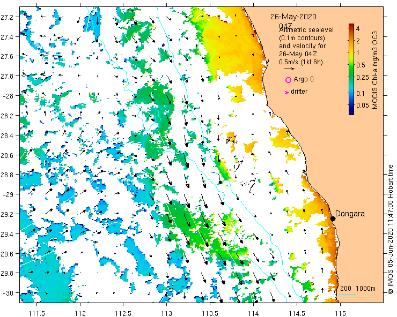Click the latitude axis label '-29'
This screenshot has width=397, height=317.
8,194
